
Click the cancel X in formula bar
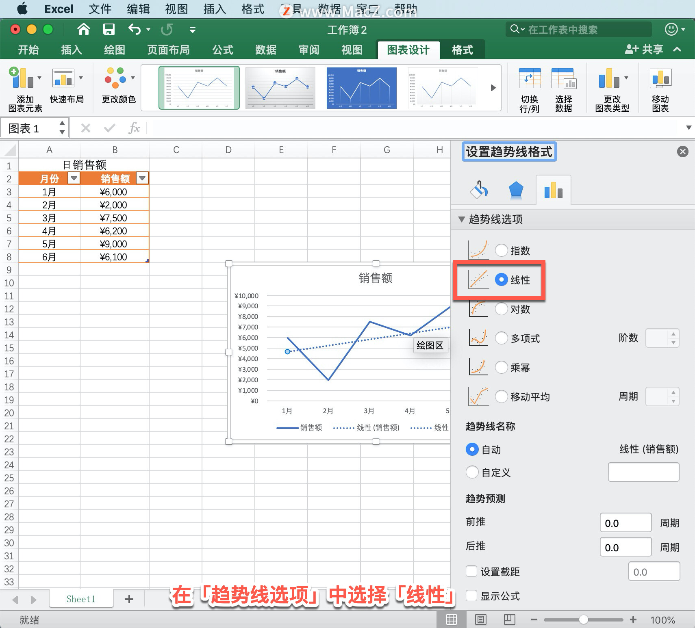(x=85, y=128)
